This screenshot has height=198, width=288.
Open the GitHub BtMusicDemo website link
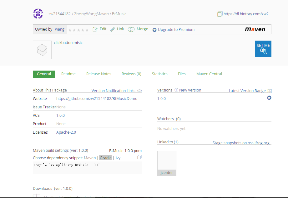click(x=97, y=99)
